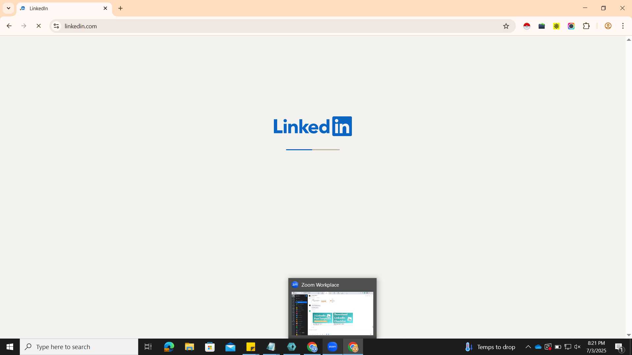
Task: Bookmark this page with the star icon
Action: pyautogui.click(x=506, y=26)
